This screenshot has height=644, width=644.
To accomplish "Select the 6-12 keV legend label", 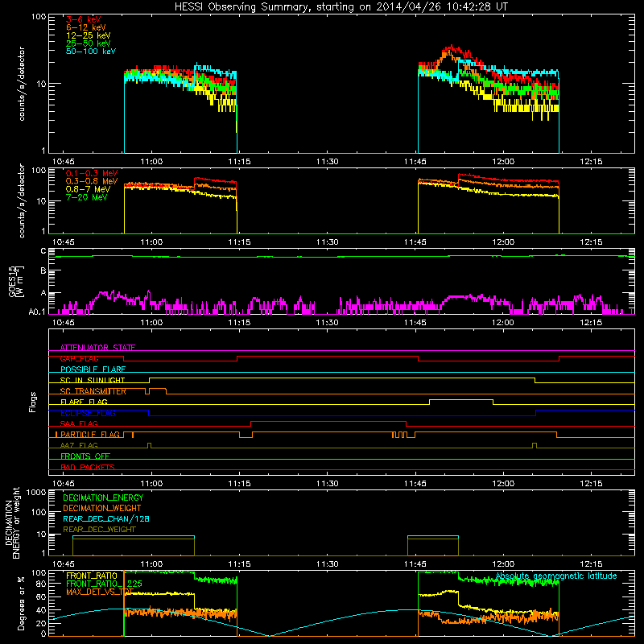I will (x=86, y=27).
